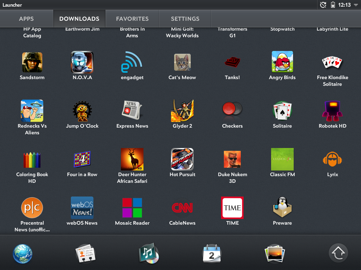361x270 pixels.
Task: Open the Checkers game
Action: [232, 109]
